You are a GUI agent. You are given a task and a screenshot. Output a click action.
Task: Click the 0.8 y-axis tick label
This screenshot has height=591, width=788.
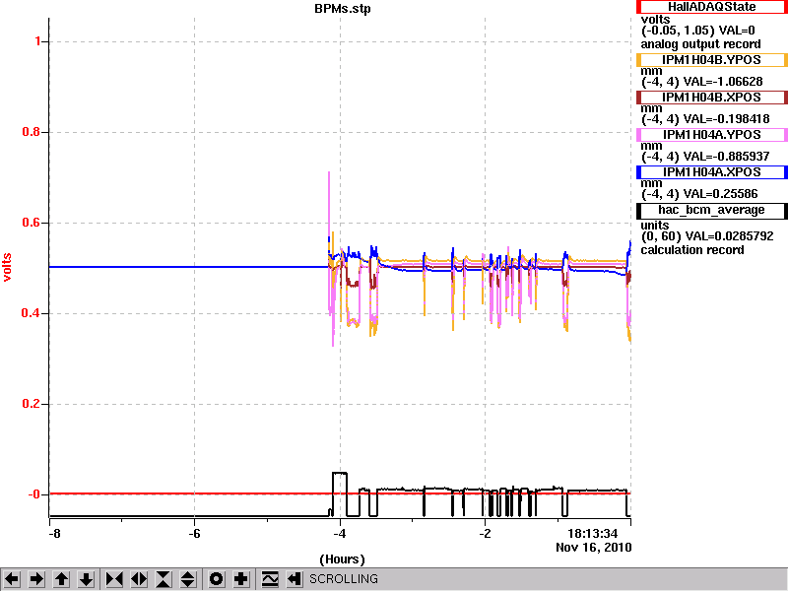click(x=32, y=132)
